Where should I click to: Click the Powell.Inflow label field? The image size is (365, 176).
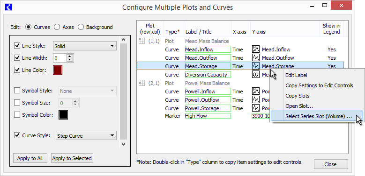coord(208,92)
